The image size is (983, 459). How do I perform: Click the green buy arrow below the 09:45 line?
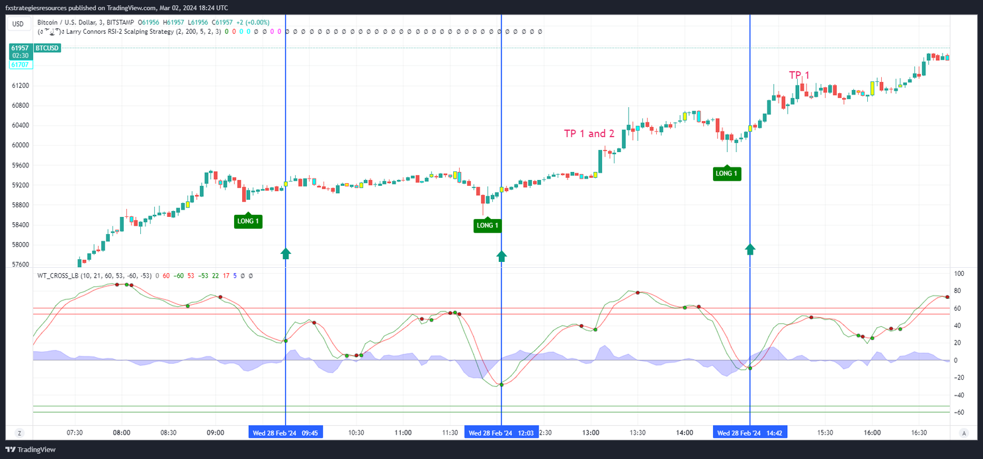(x=285, y=253)
